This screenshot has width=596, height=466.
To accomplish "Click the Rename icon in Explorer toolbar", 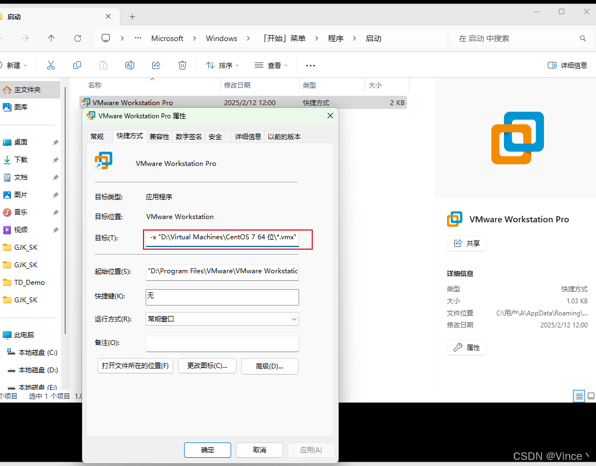I will click(130, 65).
